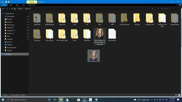Open the Intel folder
Screen dimensions: 182x102
coord(100,19)
